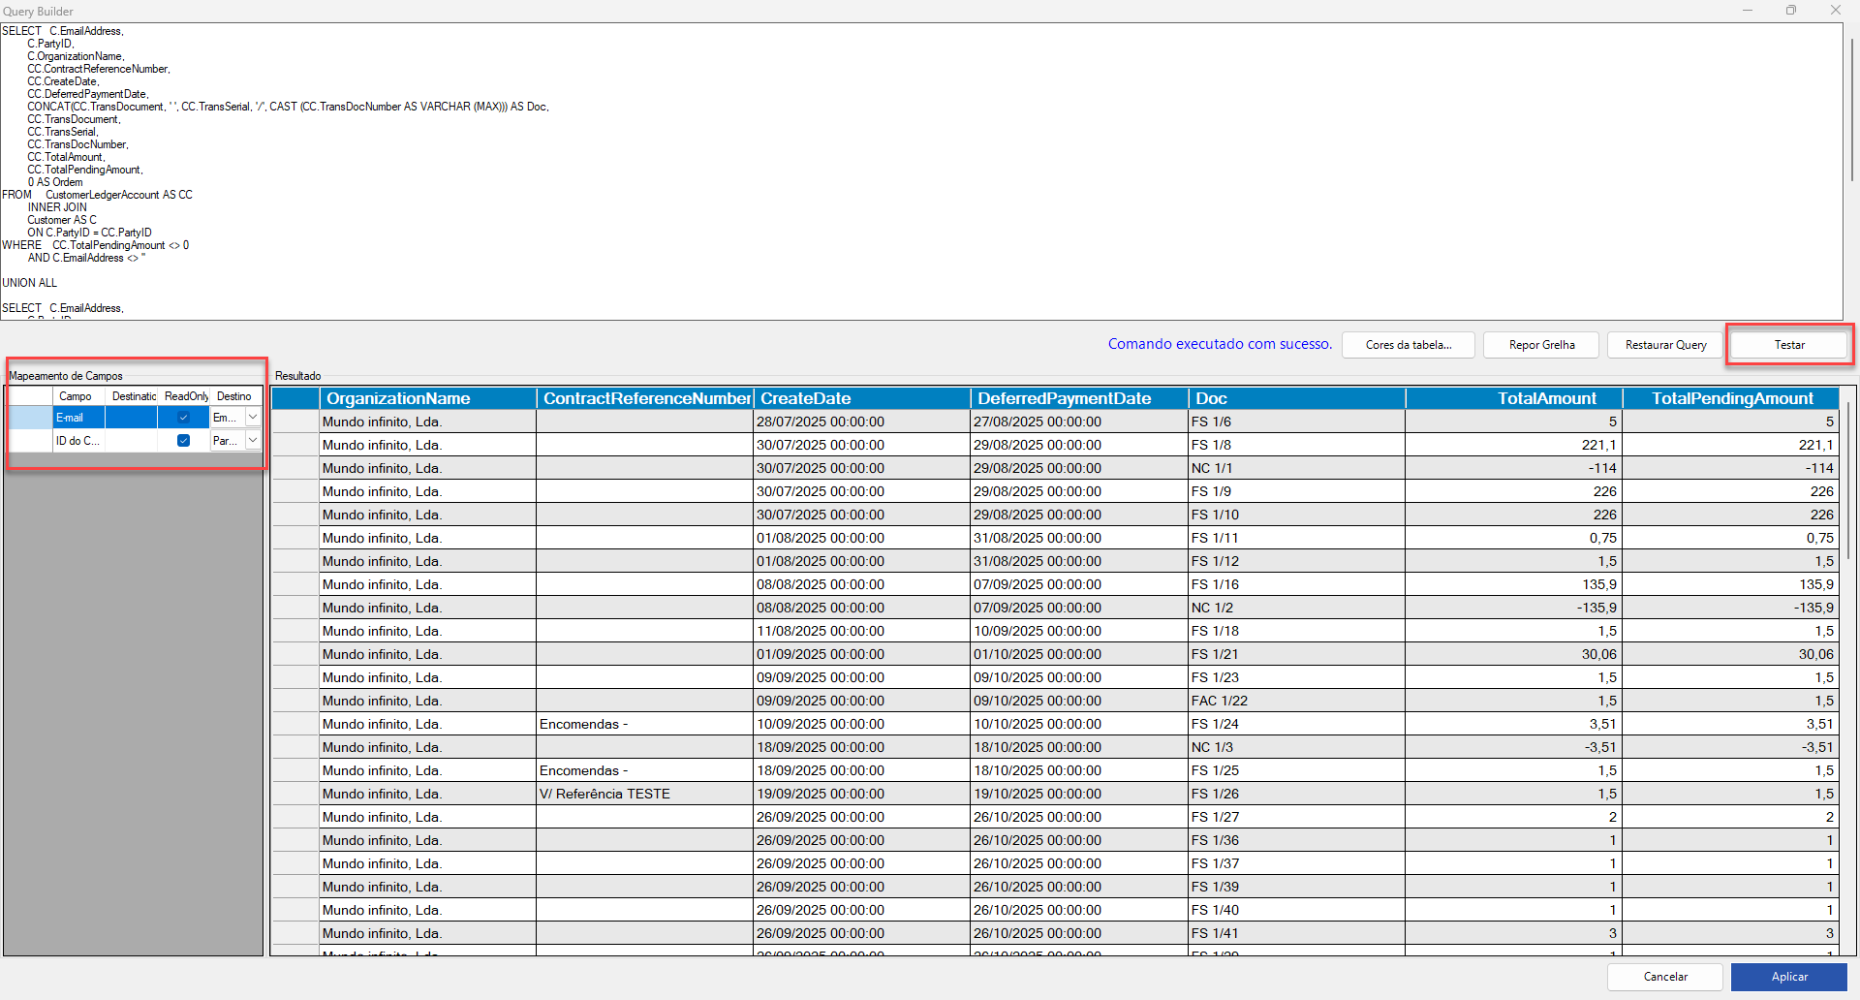Select the Doc cell FS 1/16
This screenshot has width=1860, height=1000.
pyautogui.click(x=1296, y=584)
